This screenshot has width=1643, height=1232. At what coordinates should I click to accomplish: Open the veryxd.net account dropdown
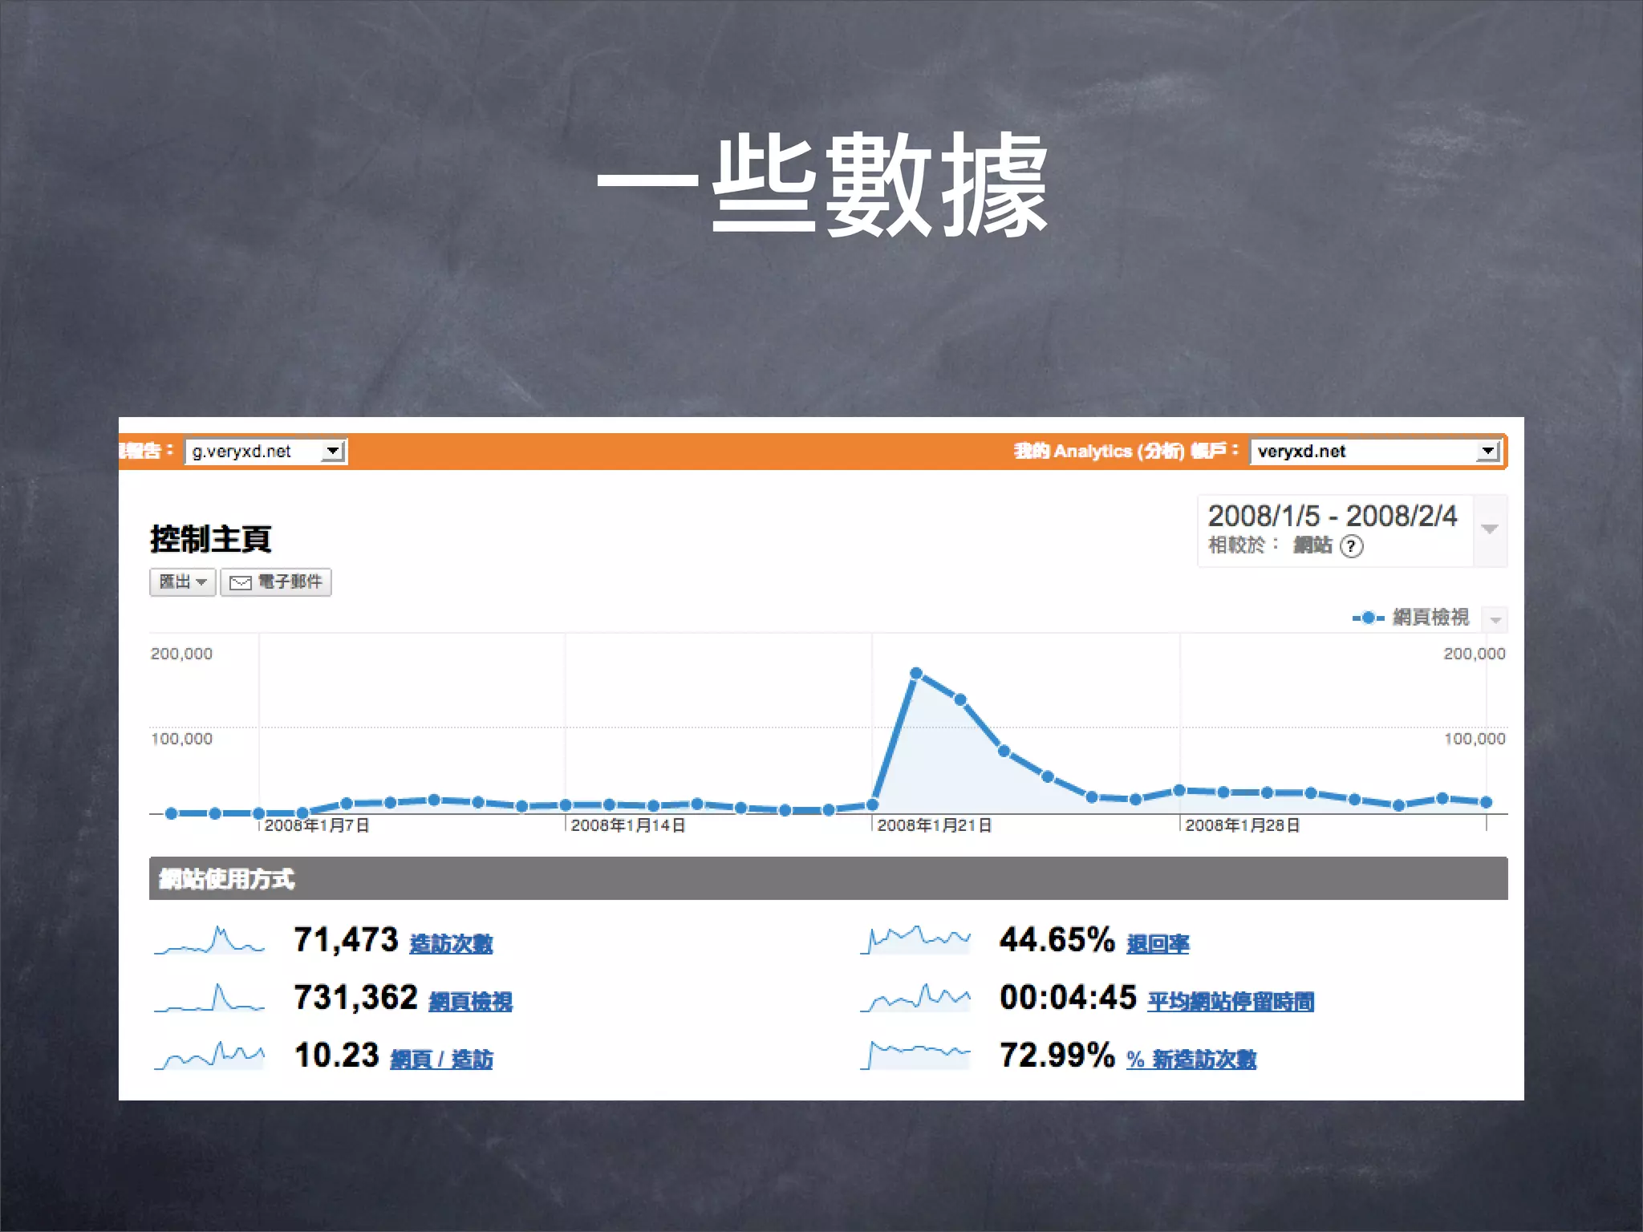point(1487,452)
